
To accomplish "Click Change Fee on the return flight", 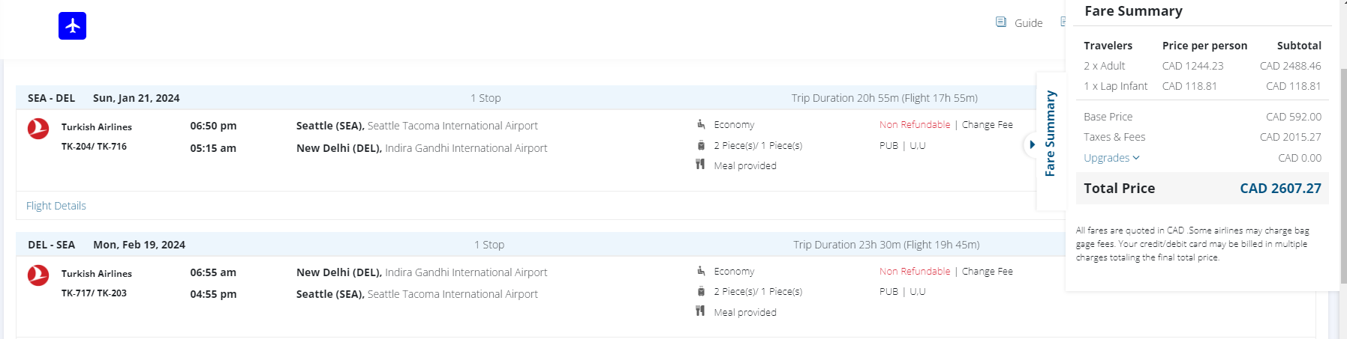I will pos(987,272).
